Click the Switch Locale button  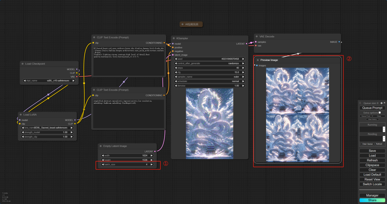372,184
